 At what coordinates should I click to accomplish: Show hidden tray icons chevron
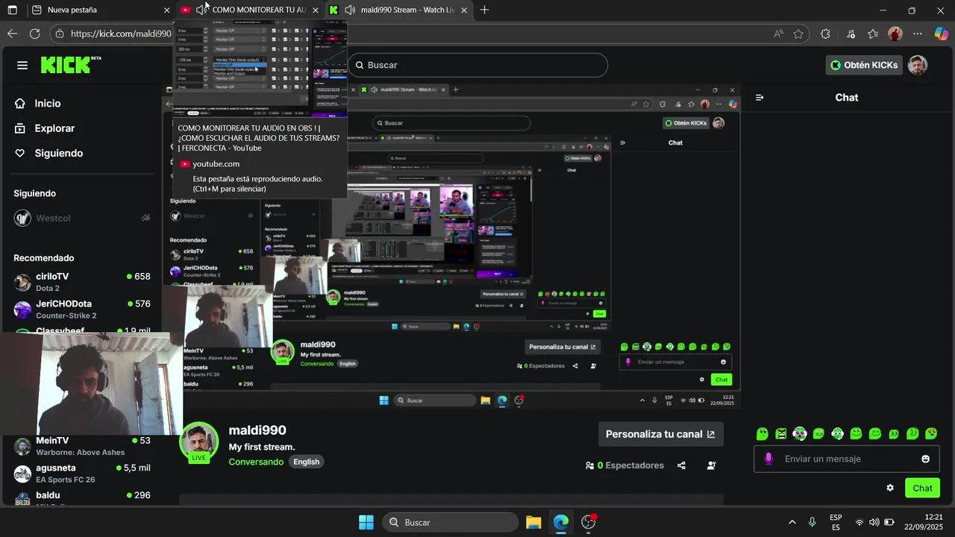pos(792,522)
